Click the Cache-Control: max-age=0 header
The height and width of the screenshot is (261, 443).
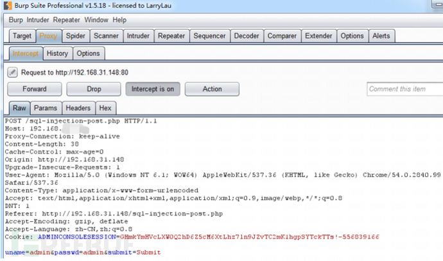pyautogui.click(x=54, y=152)
